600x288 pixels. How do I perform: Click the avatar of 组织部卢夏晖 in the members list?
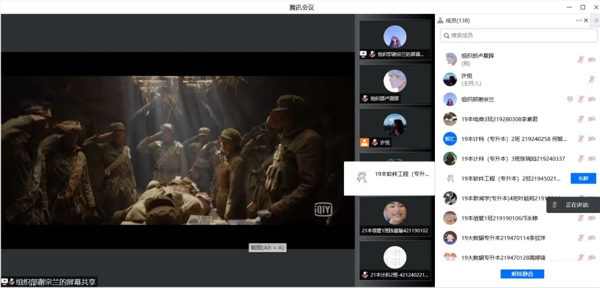[x=450, y=59]
